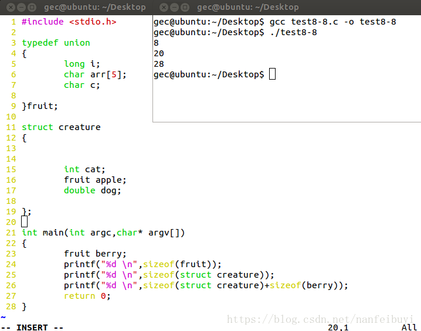Maximize the right terminal window
The image size is (421, 331).
tap(185, 7)
